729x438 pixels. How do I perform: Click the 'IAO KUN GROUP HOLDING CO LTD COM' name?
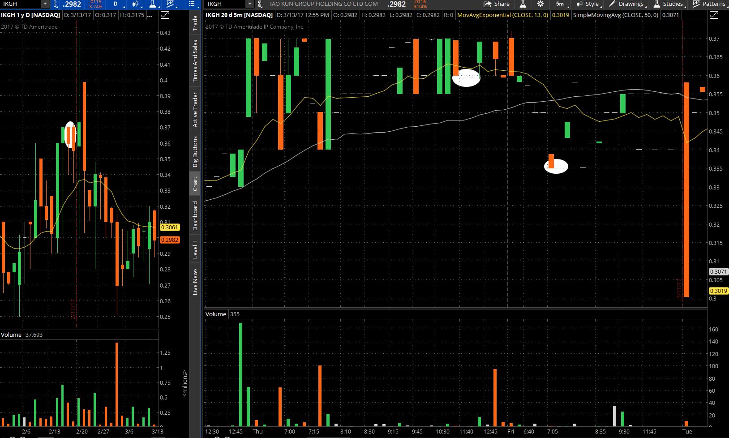[x=324, y=4]
